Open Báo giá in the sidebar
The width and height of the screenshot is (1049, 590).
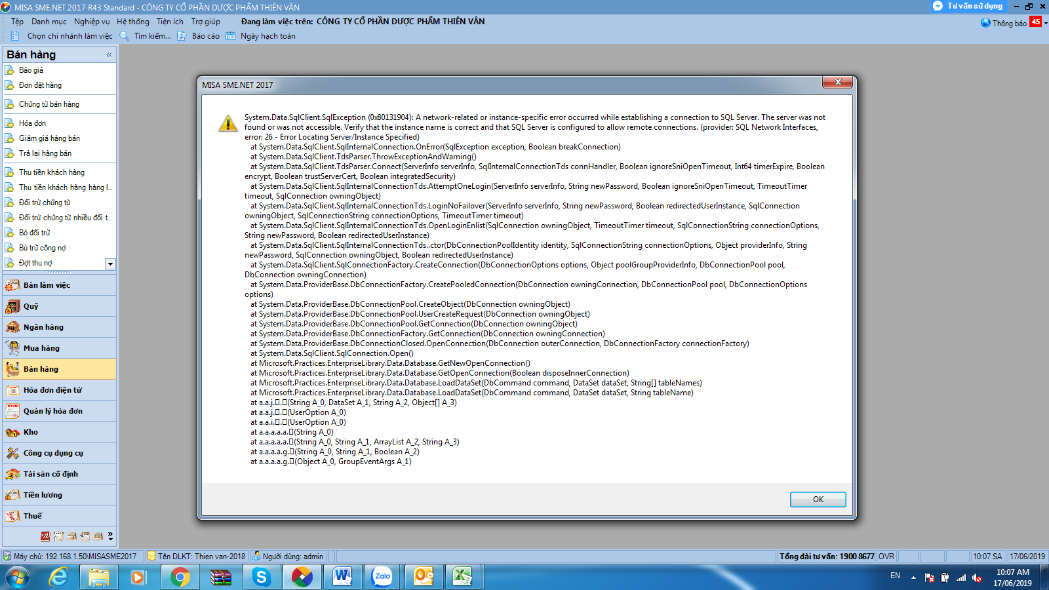pos(31,70)
